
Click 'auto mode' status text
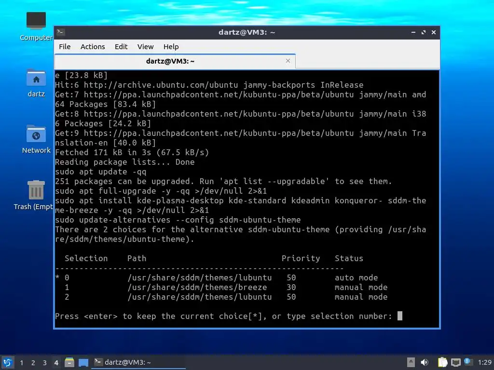[356, 277]
